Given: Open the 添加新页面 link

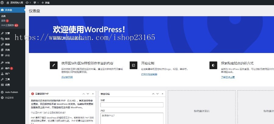Looking at the screenshot, I should tap(67, 77).
